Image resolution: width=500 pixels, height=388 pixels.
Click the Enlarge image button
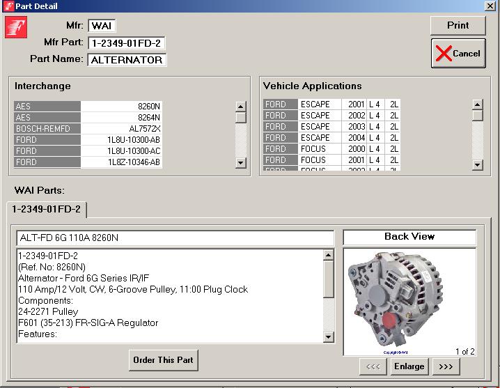point(409,366)
